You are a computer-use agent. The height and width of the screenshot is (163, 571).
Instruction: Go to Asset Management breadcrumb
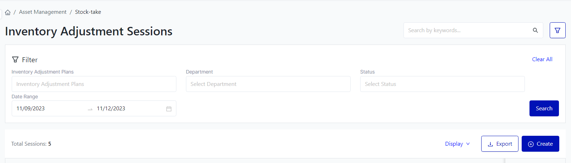coord(43,12)
